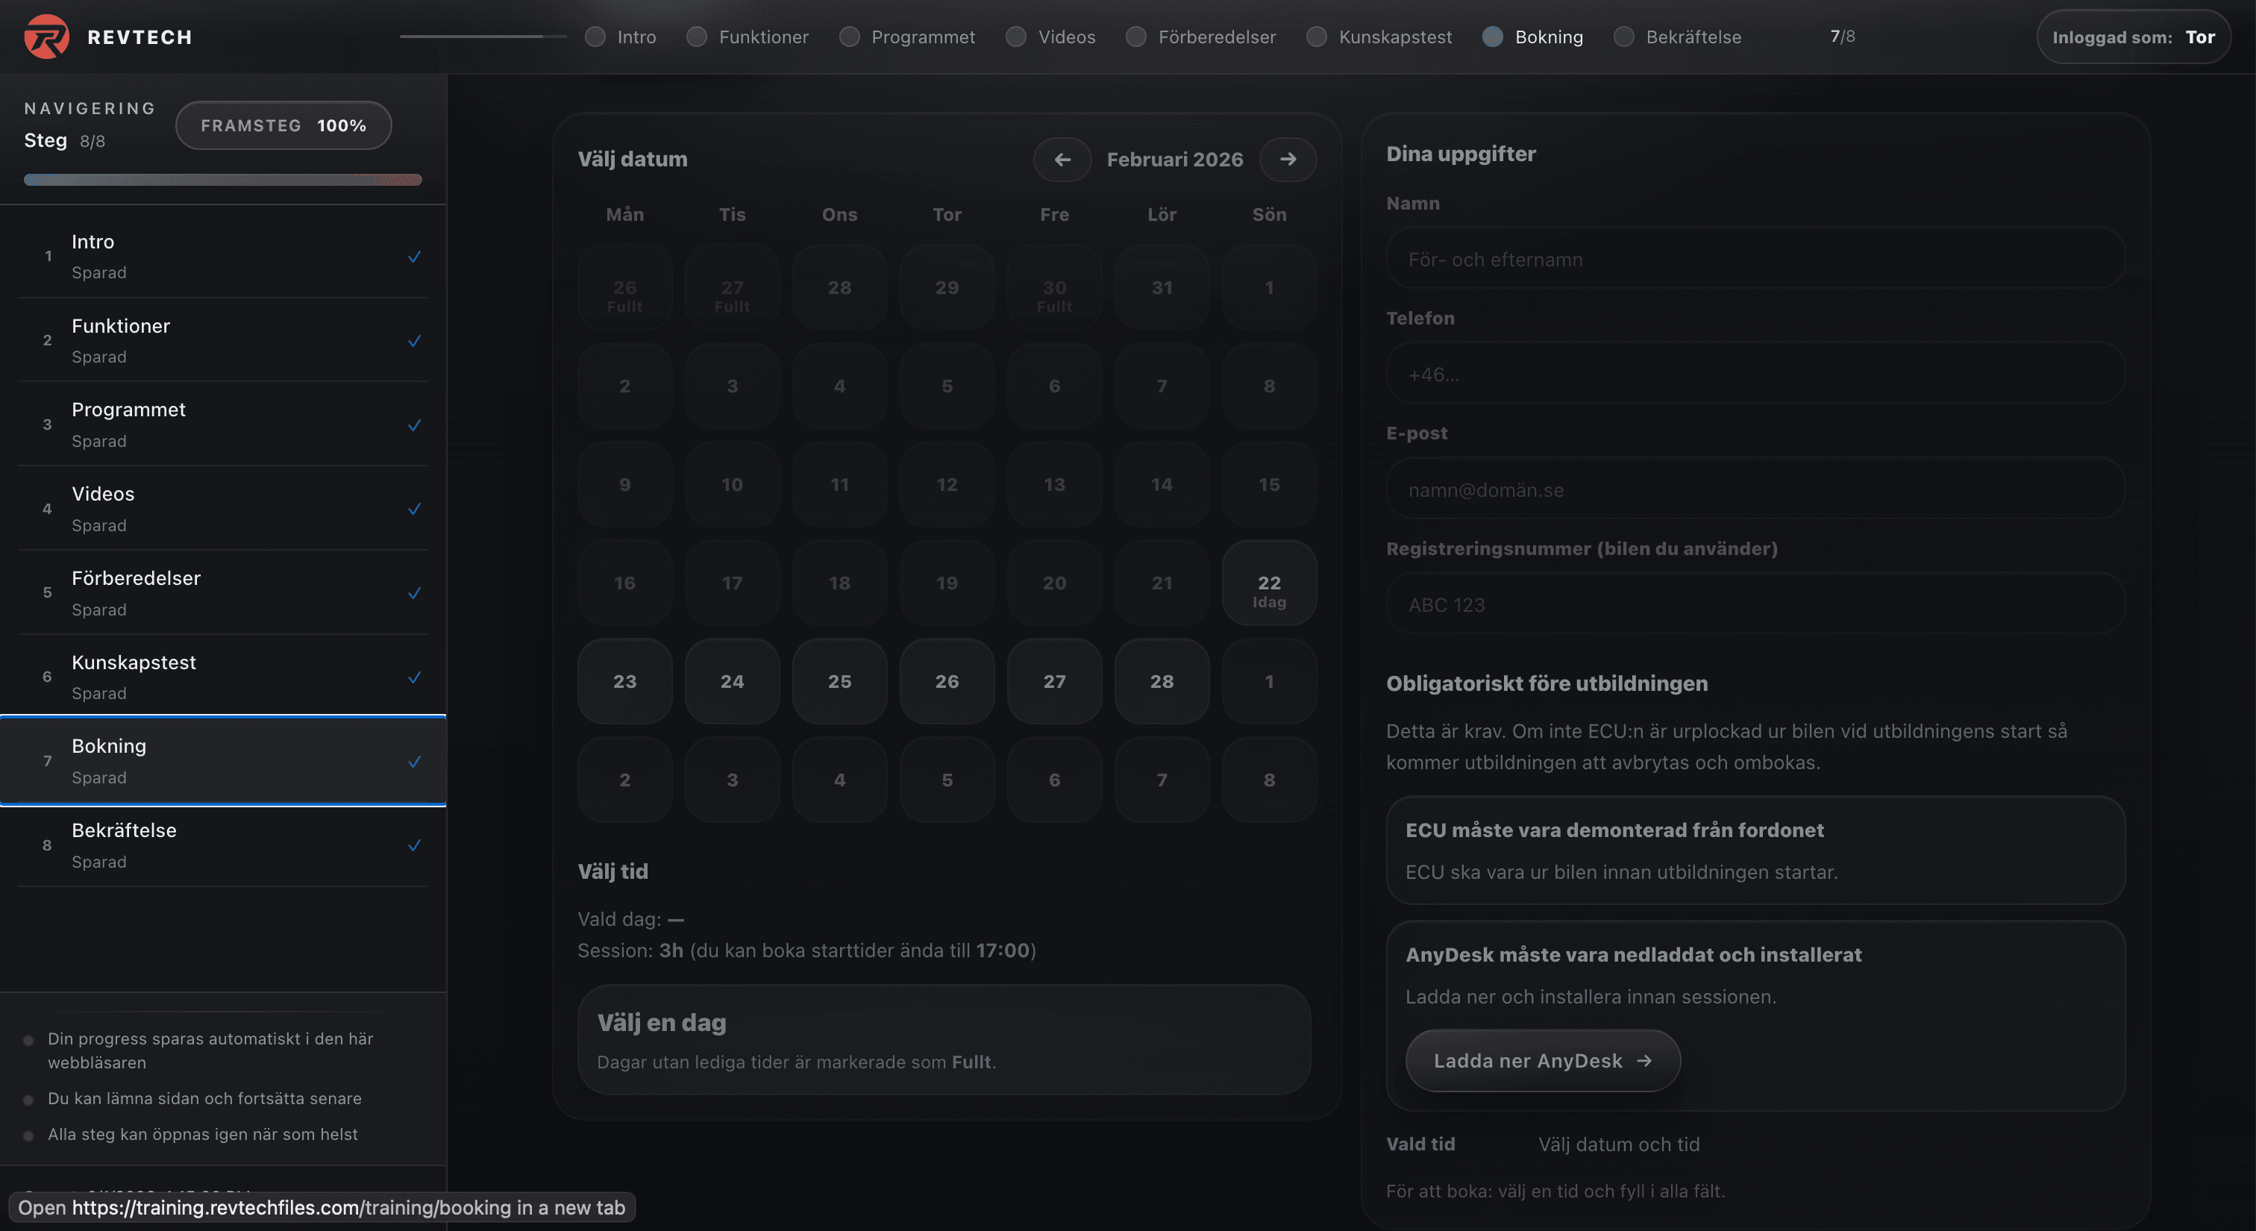Viewport: 2256px width, 1231px height.
Task: Open the Förberedelser step in sidebar
Action: coord(136,592)
